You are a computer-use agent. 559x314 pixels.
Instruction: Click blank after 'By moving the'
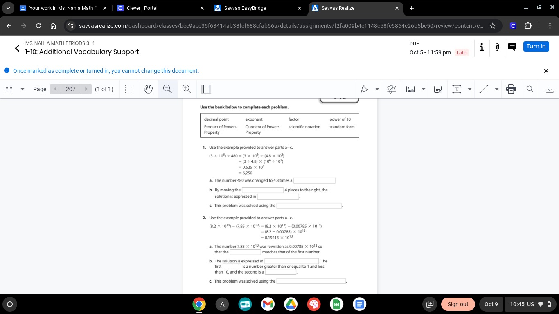click(262, 190)
